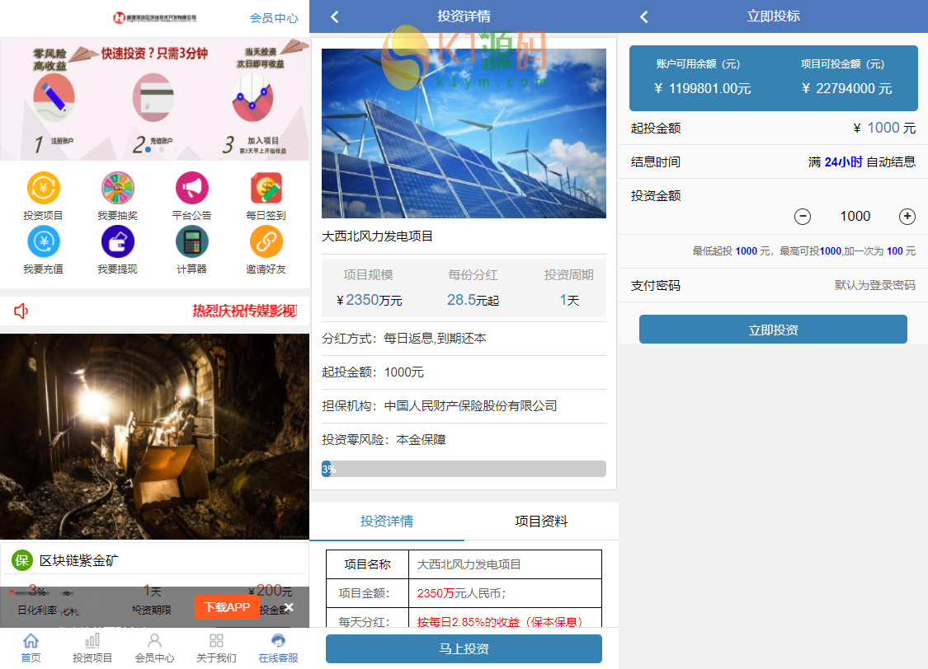Go back from 立即投标 screen

click(644, 16)
